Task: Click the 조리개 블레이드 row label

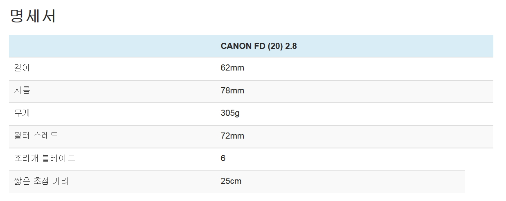Action: coord(45,158)
